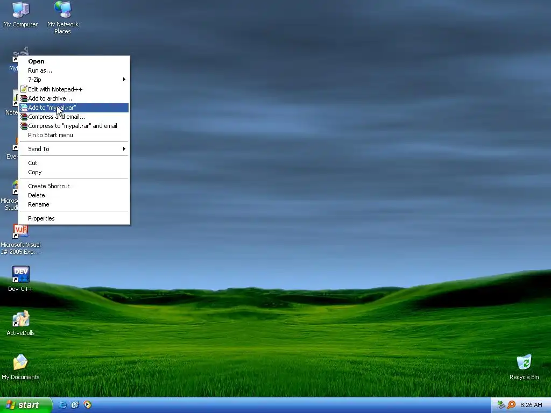Expand the 7-Zip submenu
The height and width of the screenshot is (413, 551).
pyautogui.click(x=74, y=80)
